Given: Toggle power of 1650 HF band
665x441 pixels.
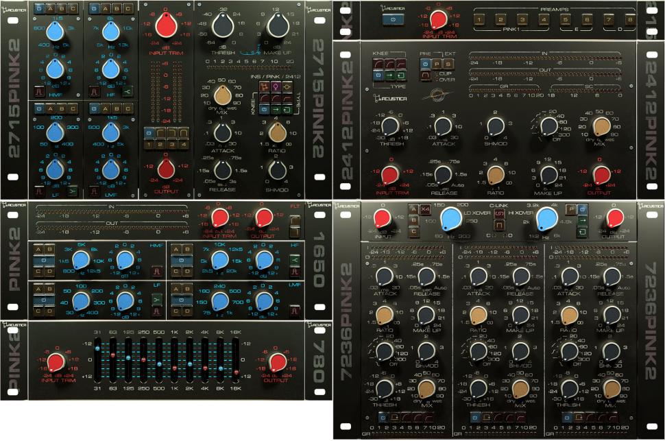Looking at the screenshot, I should tap(182, 260).
